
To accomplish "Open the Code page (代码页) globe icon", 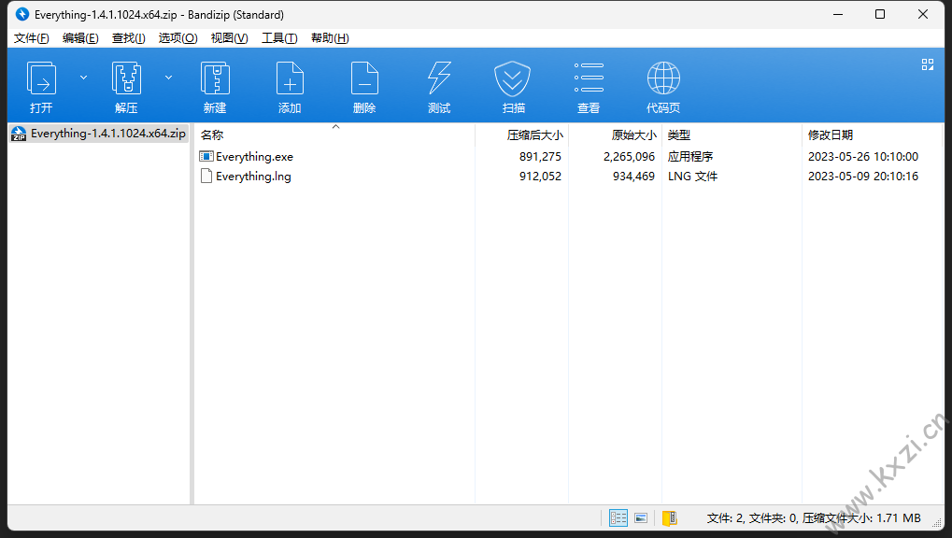I will (663, 78).
